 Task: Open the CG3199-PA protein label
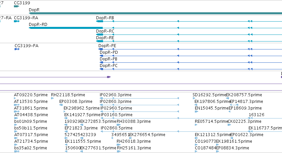click(x=27, y=45)
